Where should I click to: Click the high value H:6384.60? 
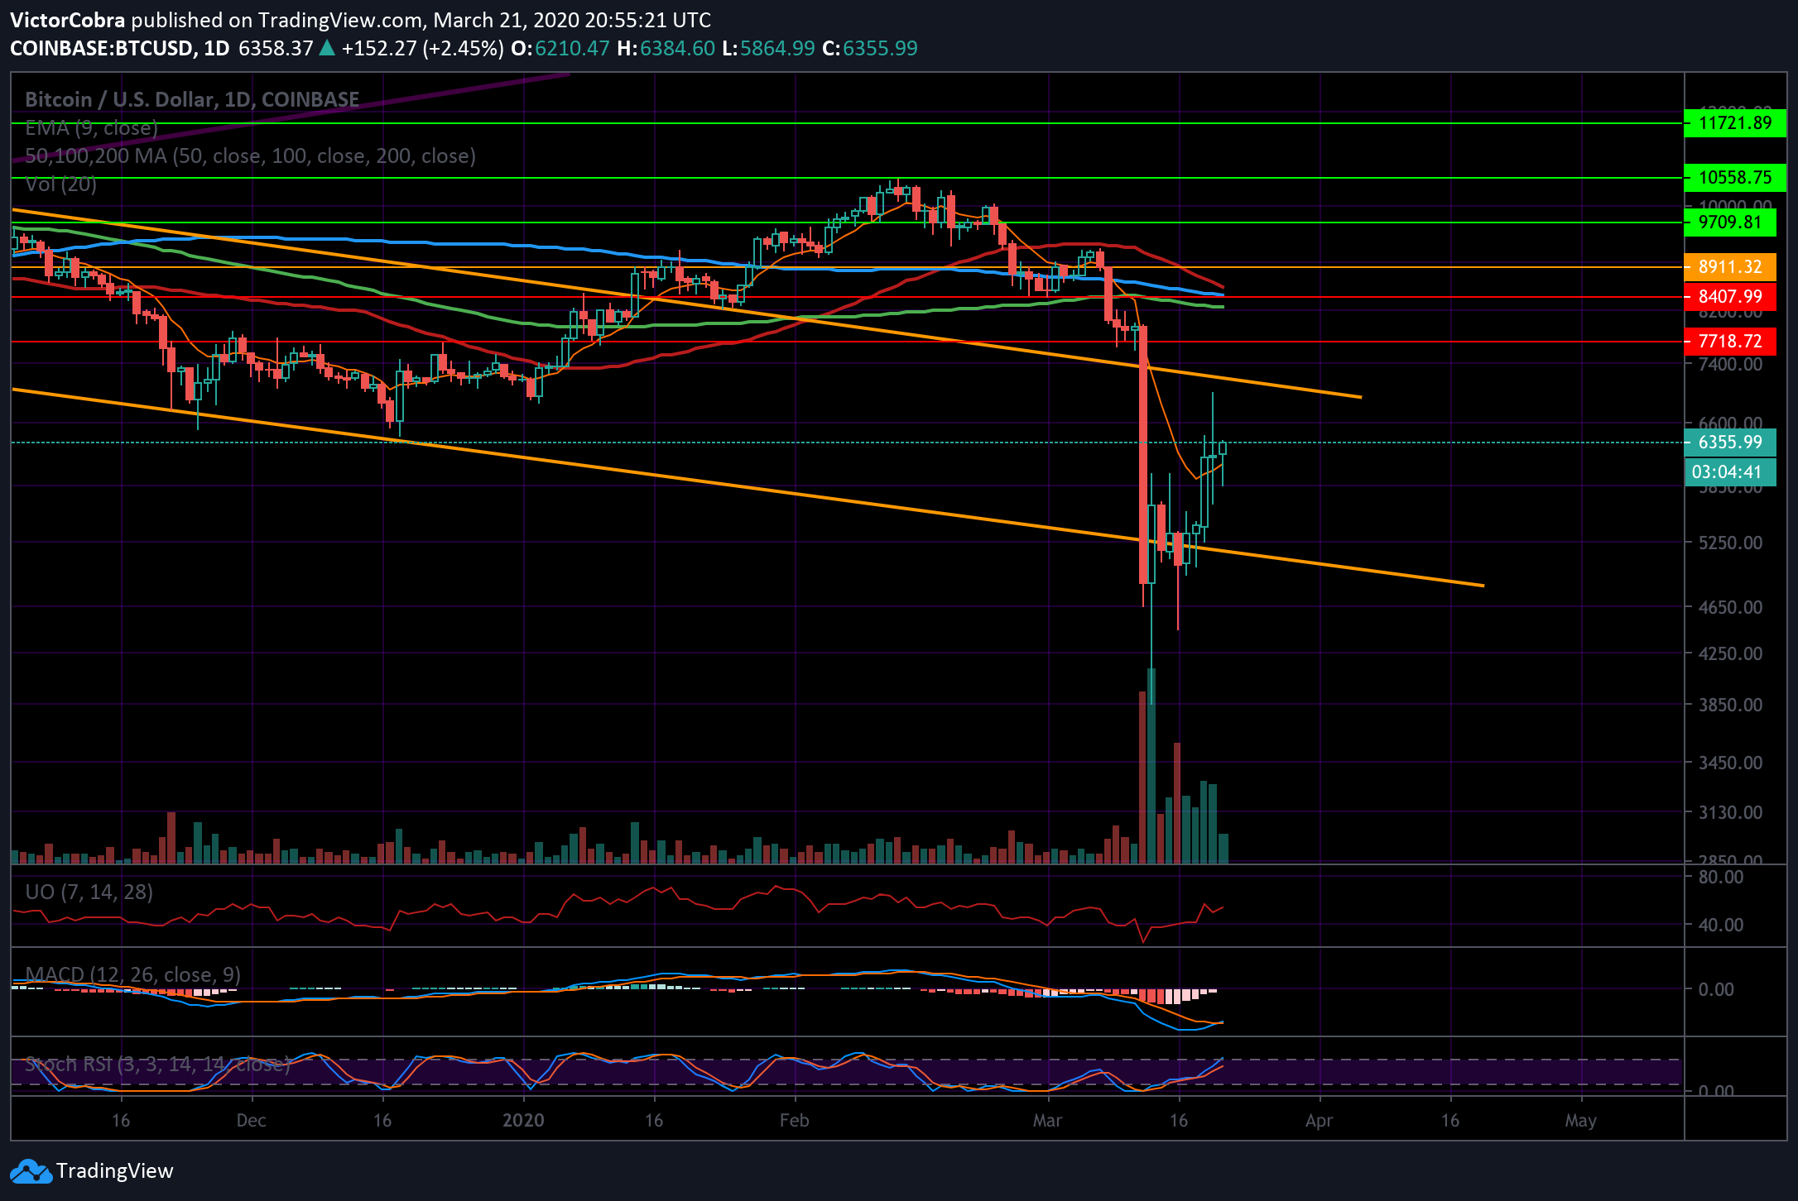(x=666, y=49)
